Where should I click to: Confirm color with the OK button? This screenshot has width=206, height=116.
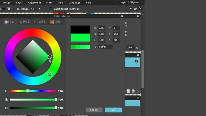113,110
